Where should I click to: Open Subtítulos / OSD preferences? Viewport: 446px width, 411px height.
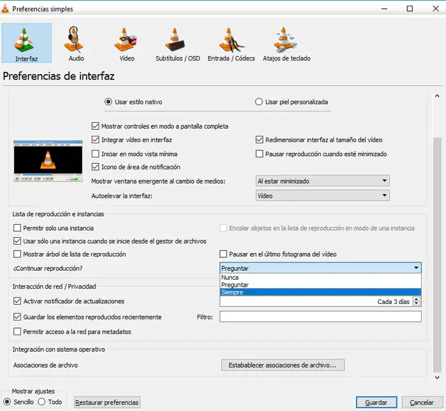pos(178,43)
